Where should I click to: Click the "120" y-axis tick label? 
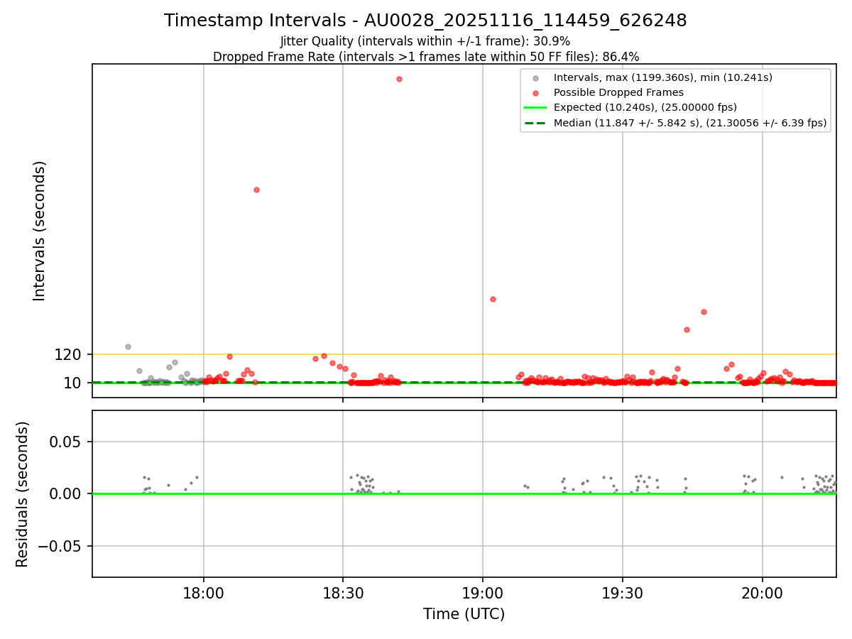tap(69, 354)
